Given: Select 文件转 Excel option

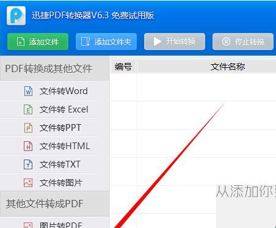Looking at the screenshot, I should click(x=49, y=109).
